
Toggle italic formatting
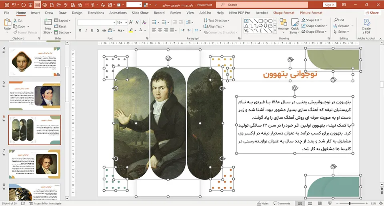[86, 30]
